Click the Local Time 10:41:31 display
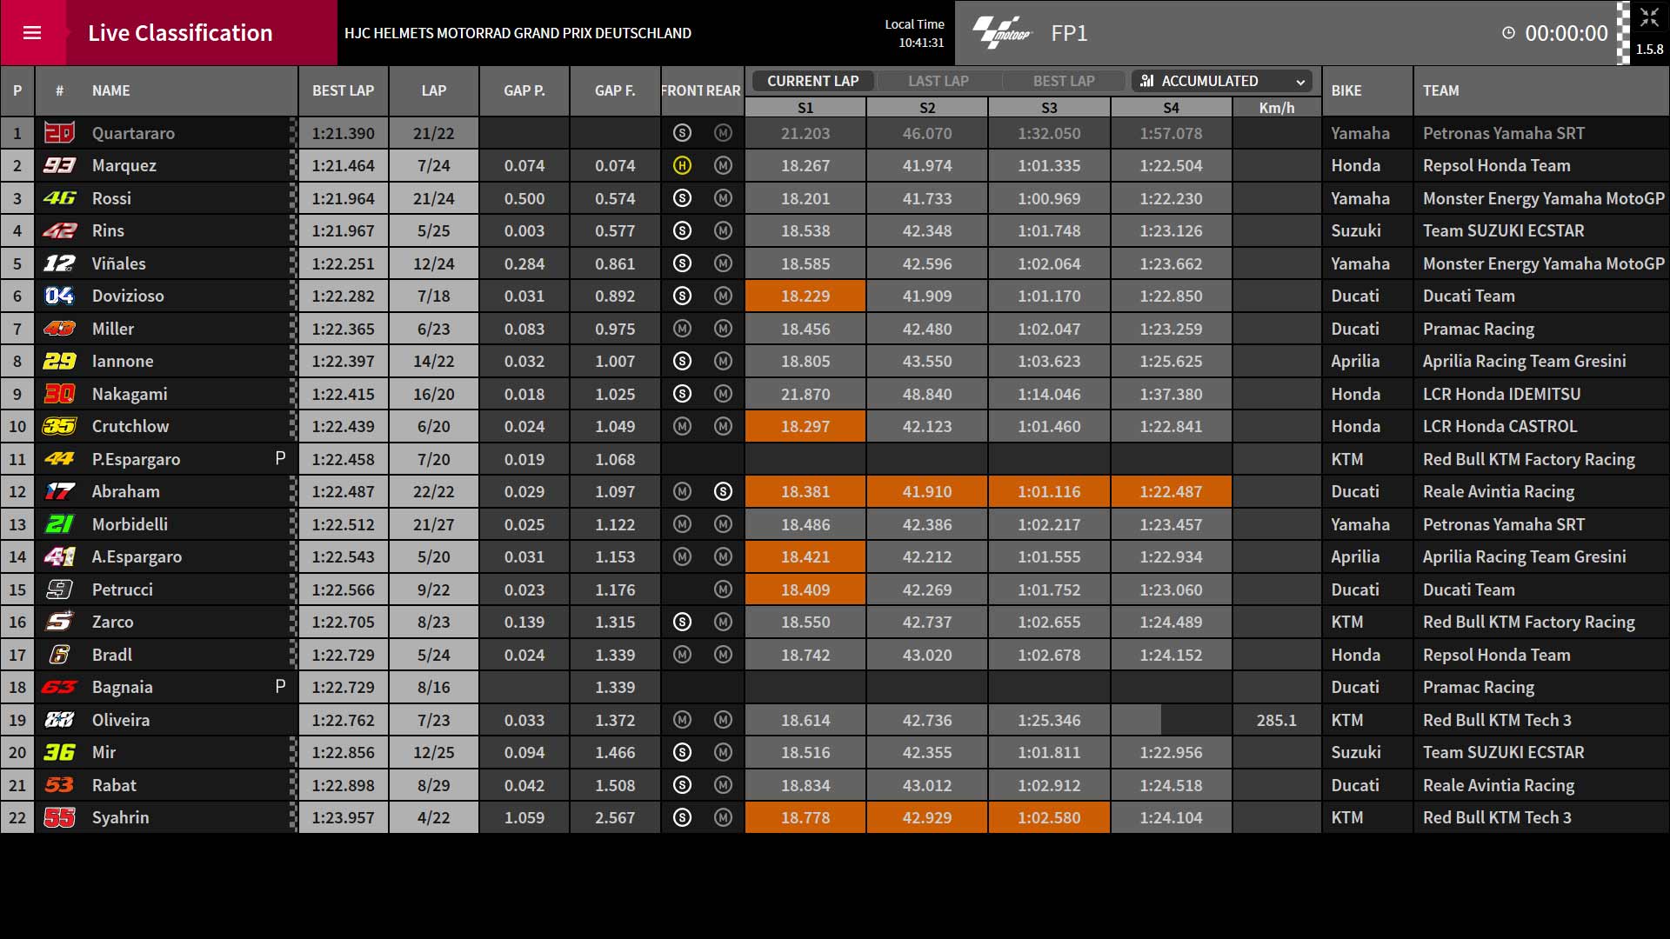 [x=914, y=33]
